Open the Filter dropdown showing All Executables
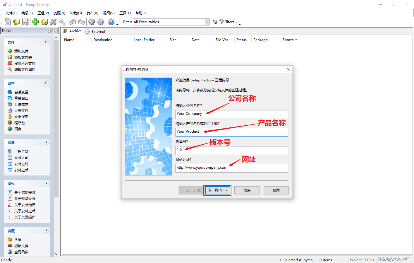414x263 pixels. click(207, 22)
